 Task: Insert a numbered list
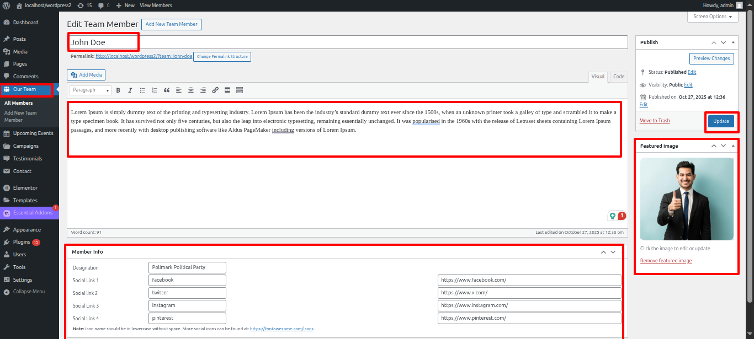(x=155, y=90)
